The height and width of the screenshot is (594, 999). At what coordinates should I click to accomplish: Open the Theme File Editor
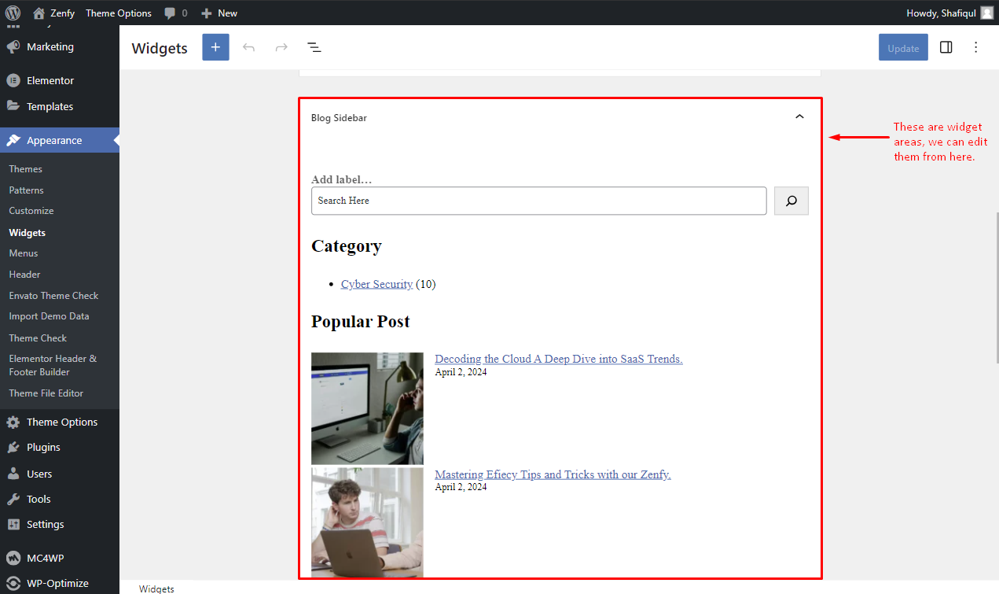point(46,393)
